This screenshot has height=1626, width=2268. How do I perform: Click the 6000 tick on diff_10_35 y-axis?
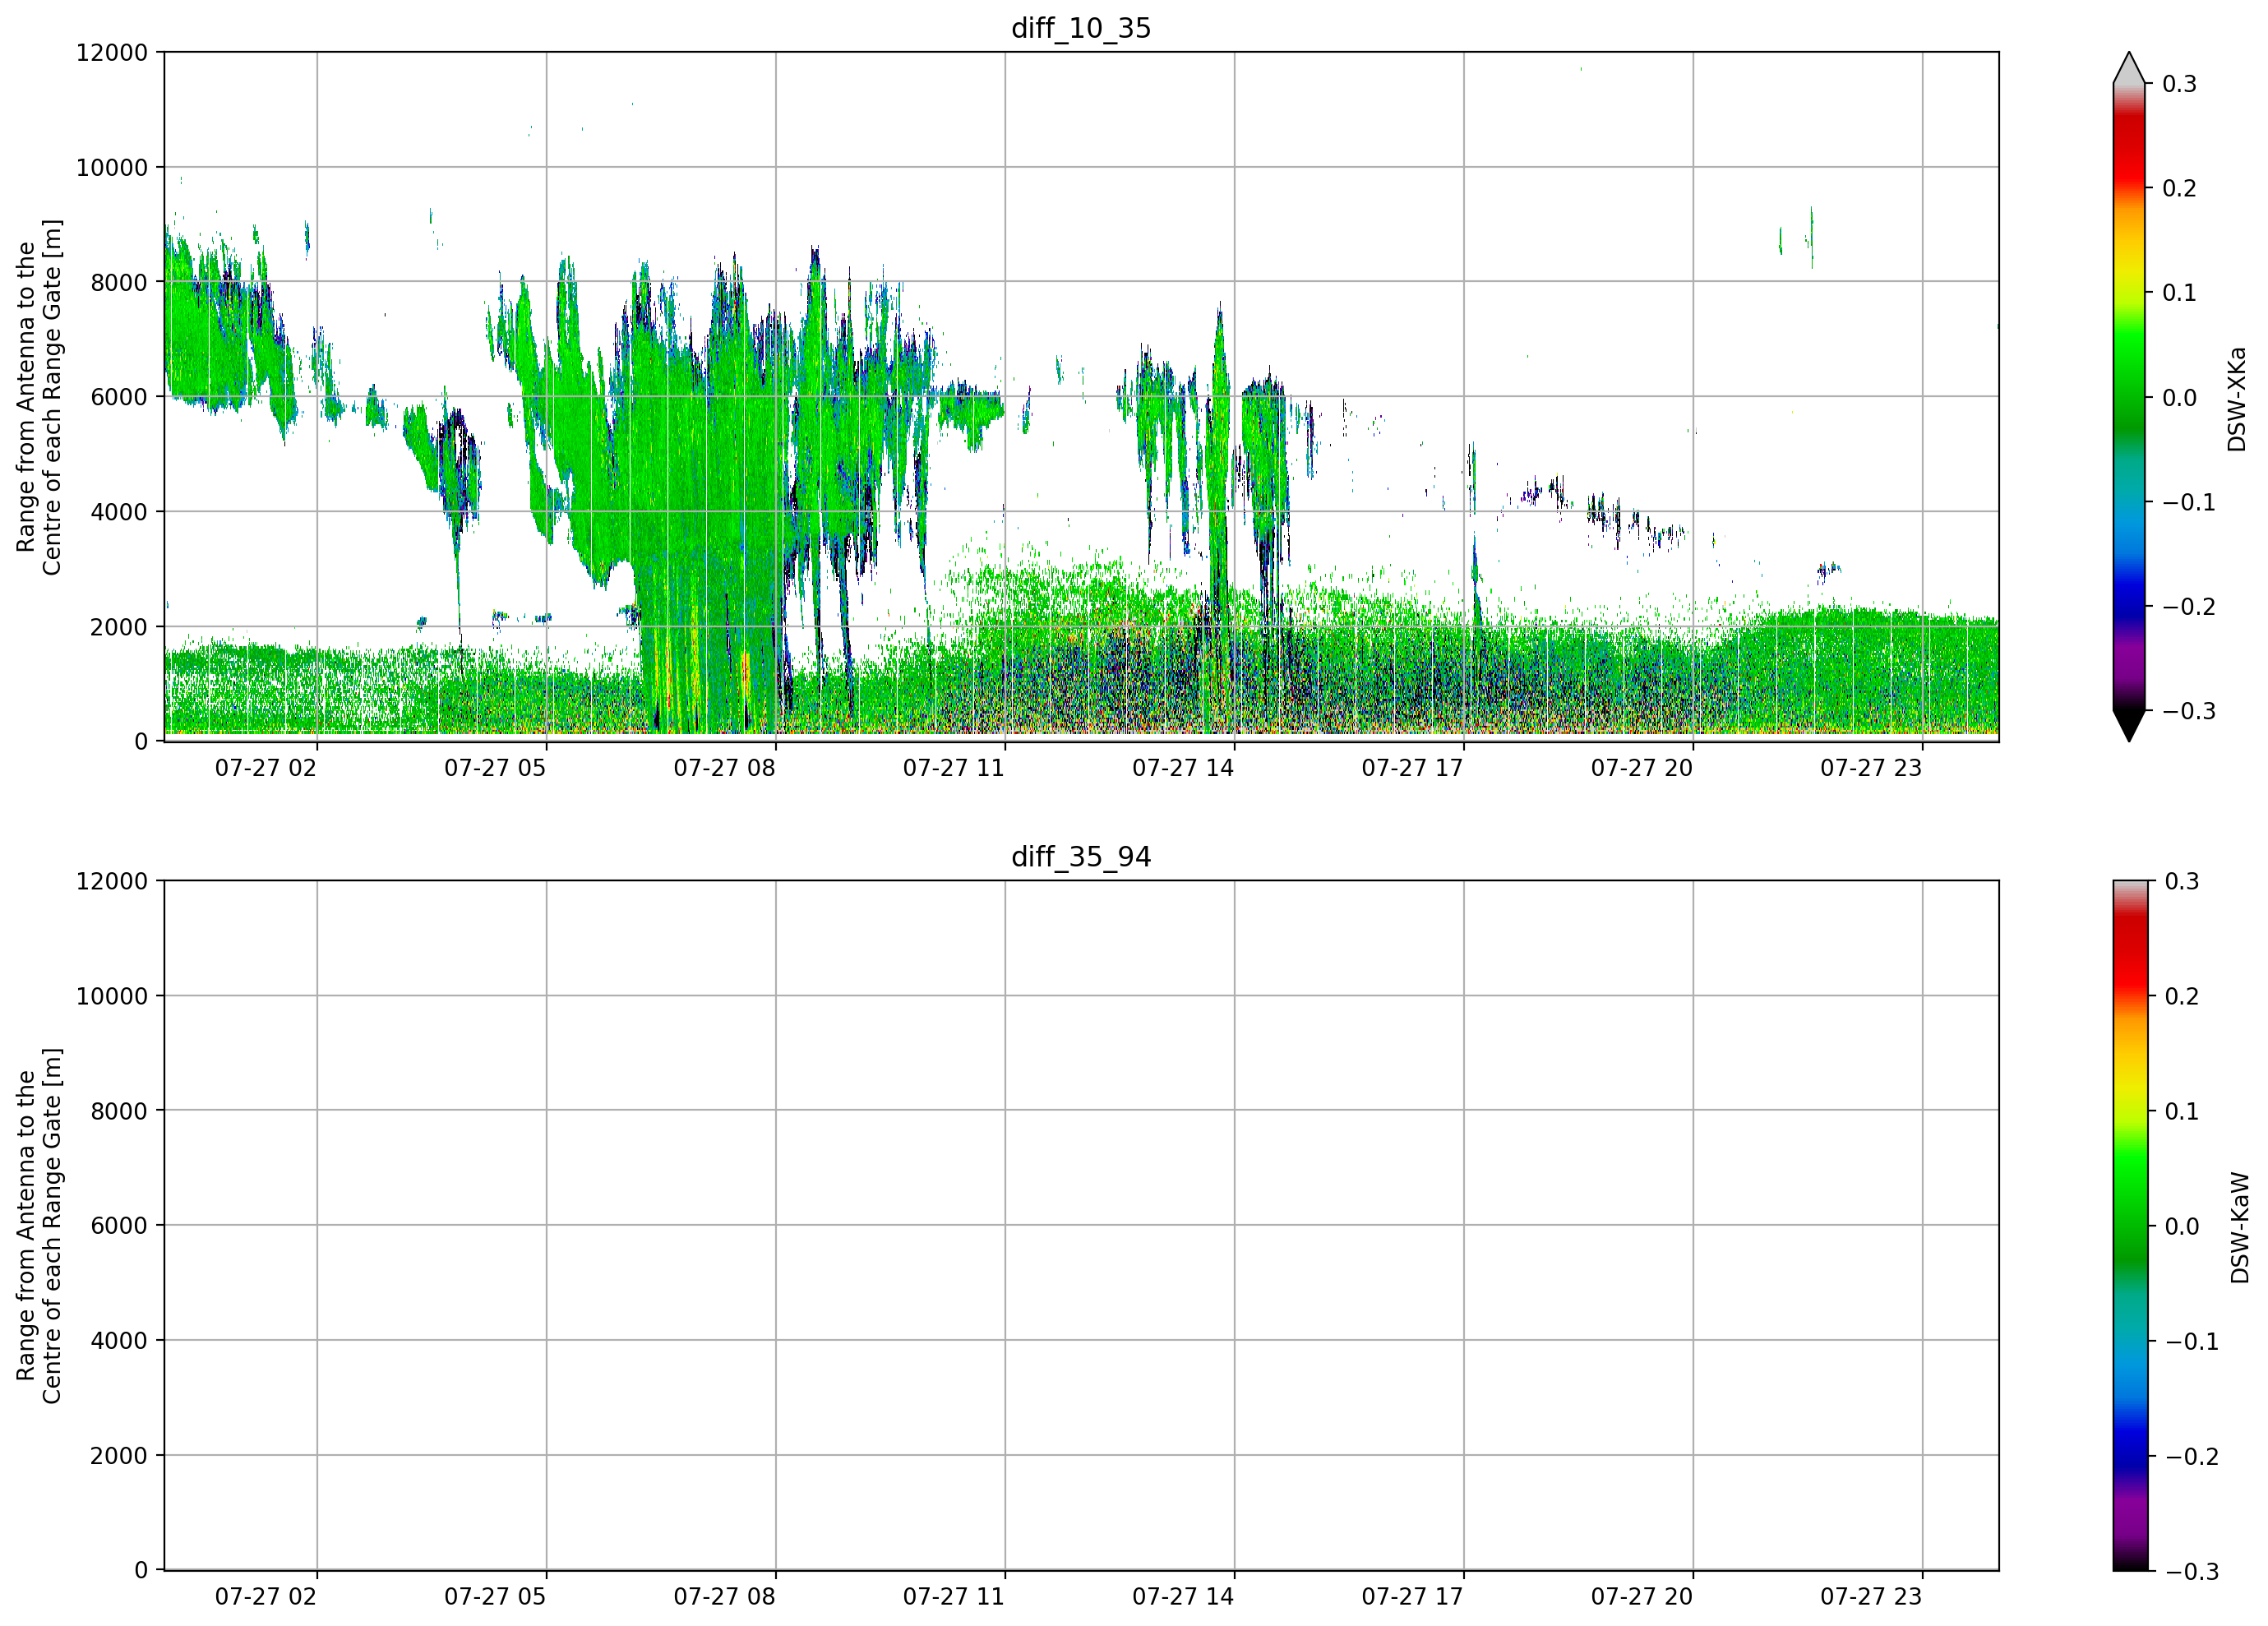tap(119, 397)
